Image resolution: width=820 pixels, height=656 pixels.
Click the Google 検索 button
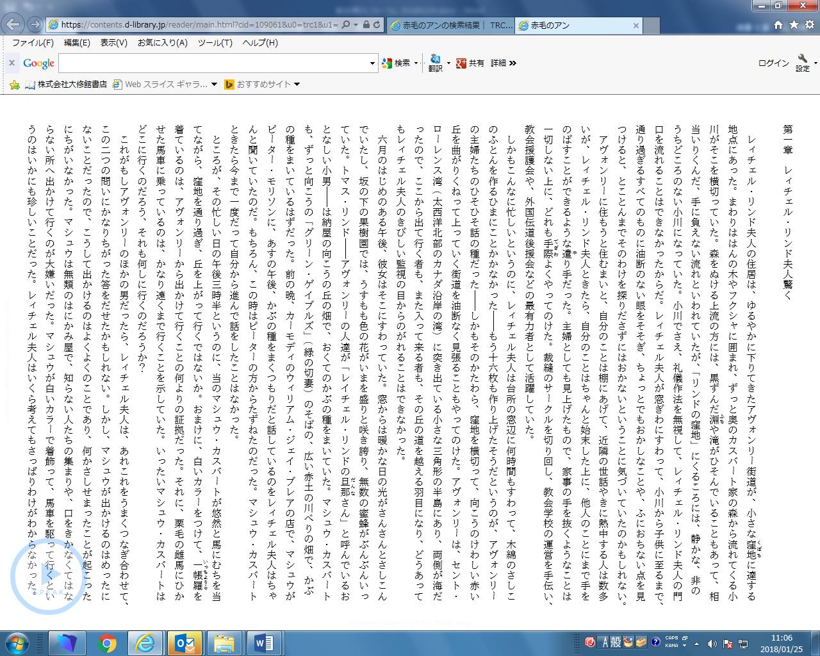[396, 63]
